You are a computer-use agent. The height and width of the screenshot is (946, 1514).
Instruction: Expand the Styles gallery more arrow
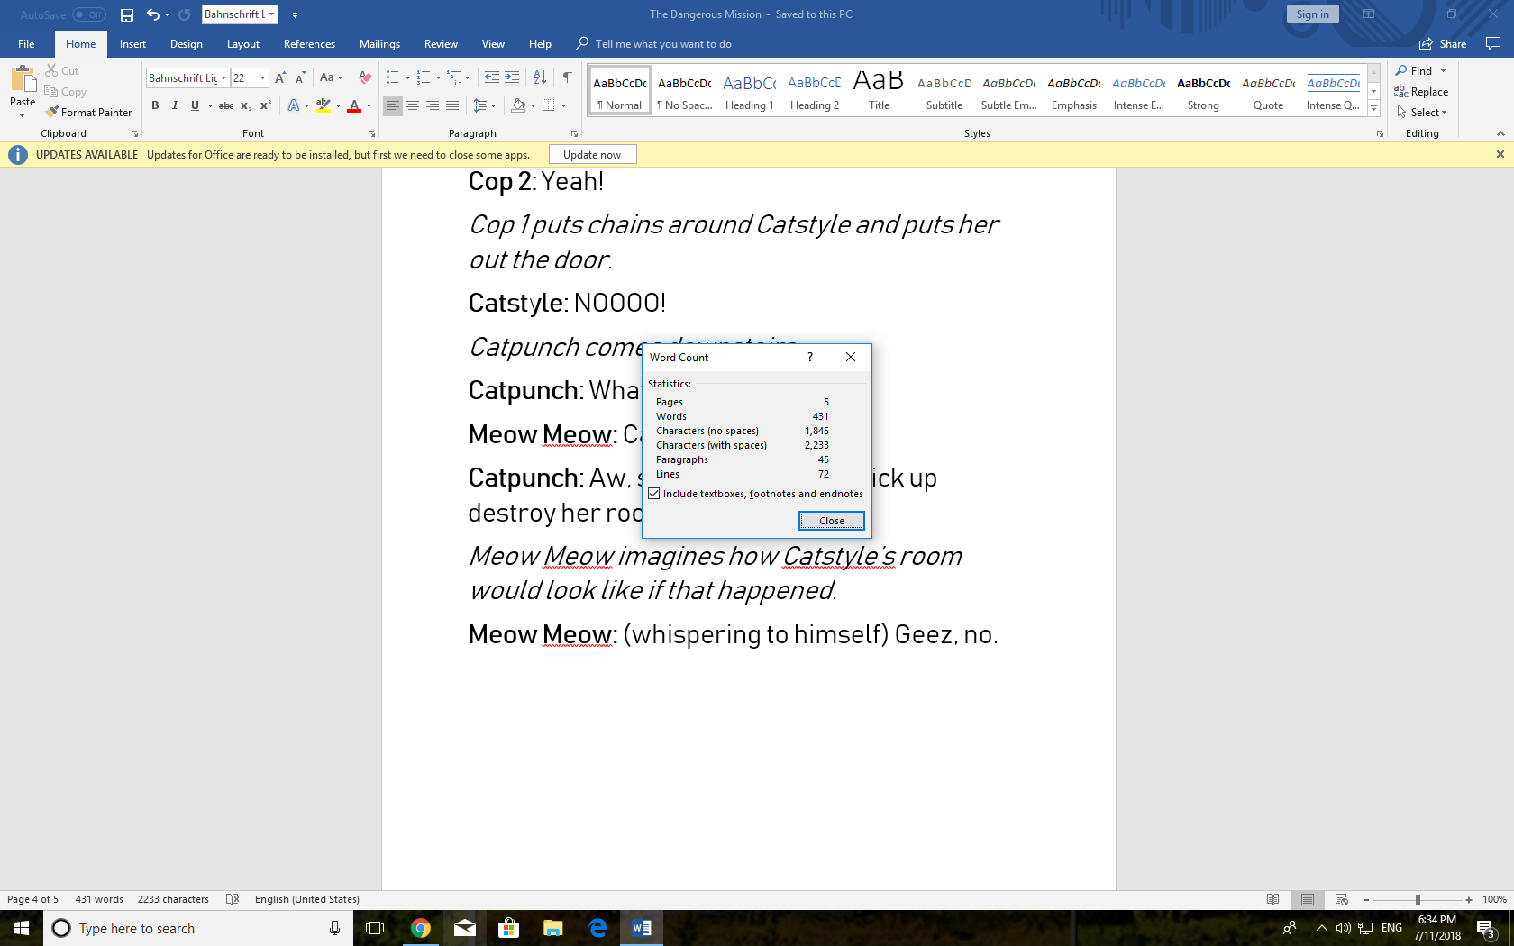point(1373,109)
